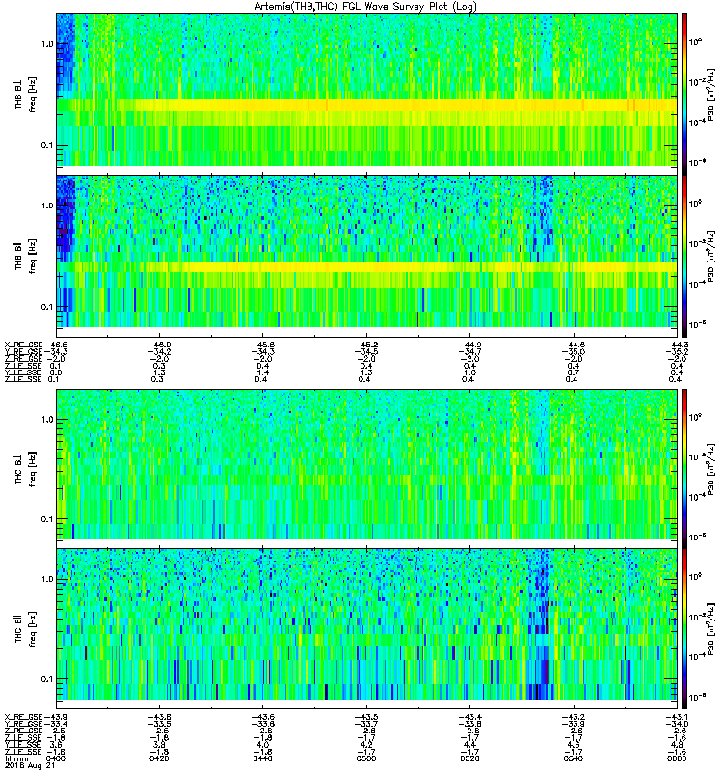Click the 0500 time tick label
The width and height of the screenshot is (723, 772).
pyautogui.click(x=366, y=758)
